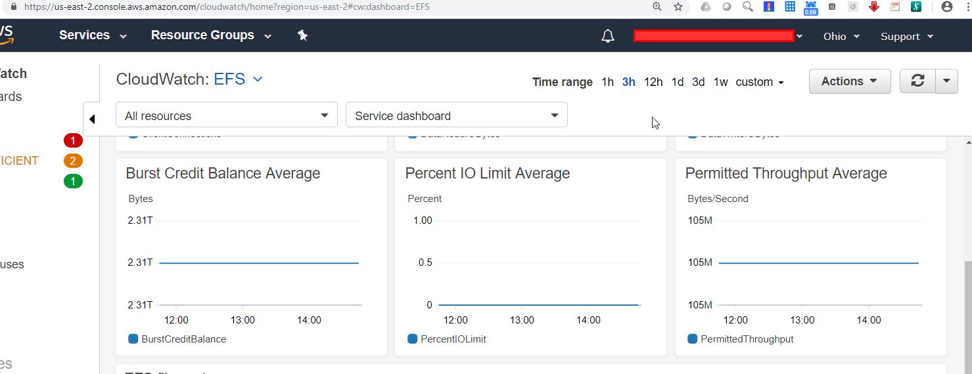The image size is (972, 374).
Task: Click the pushpin shortcut icon
Action: coord(303,35)
